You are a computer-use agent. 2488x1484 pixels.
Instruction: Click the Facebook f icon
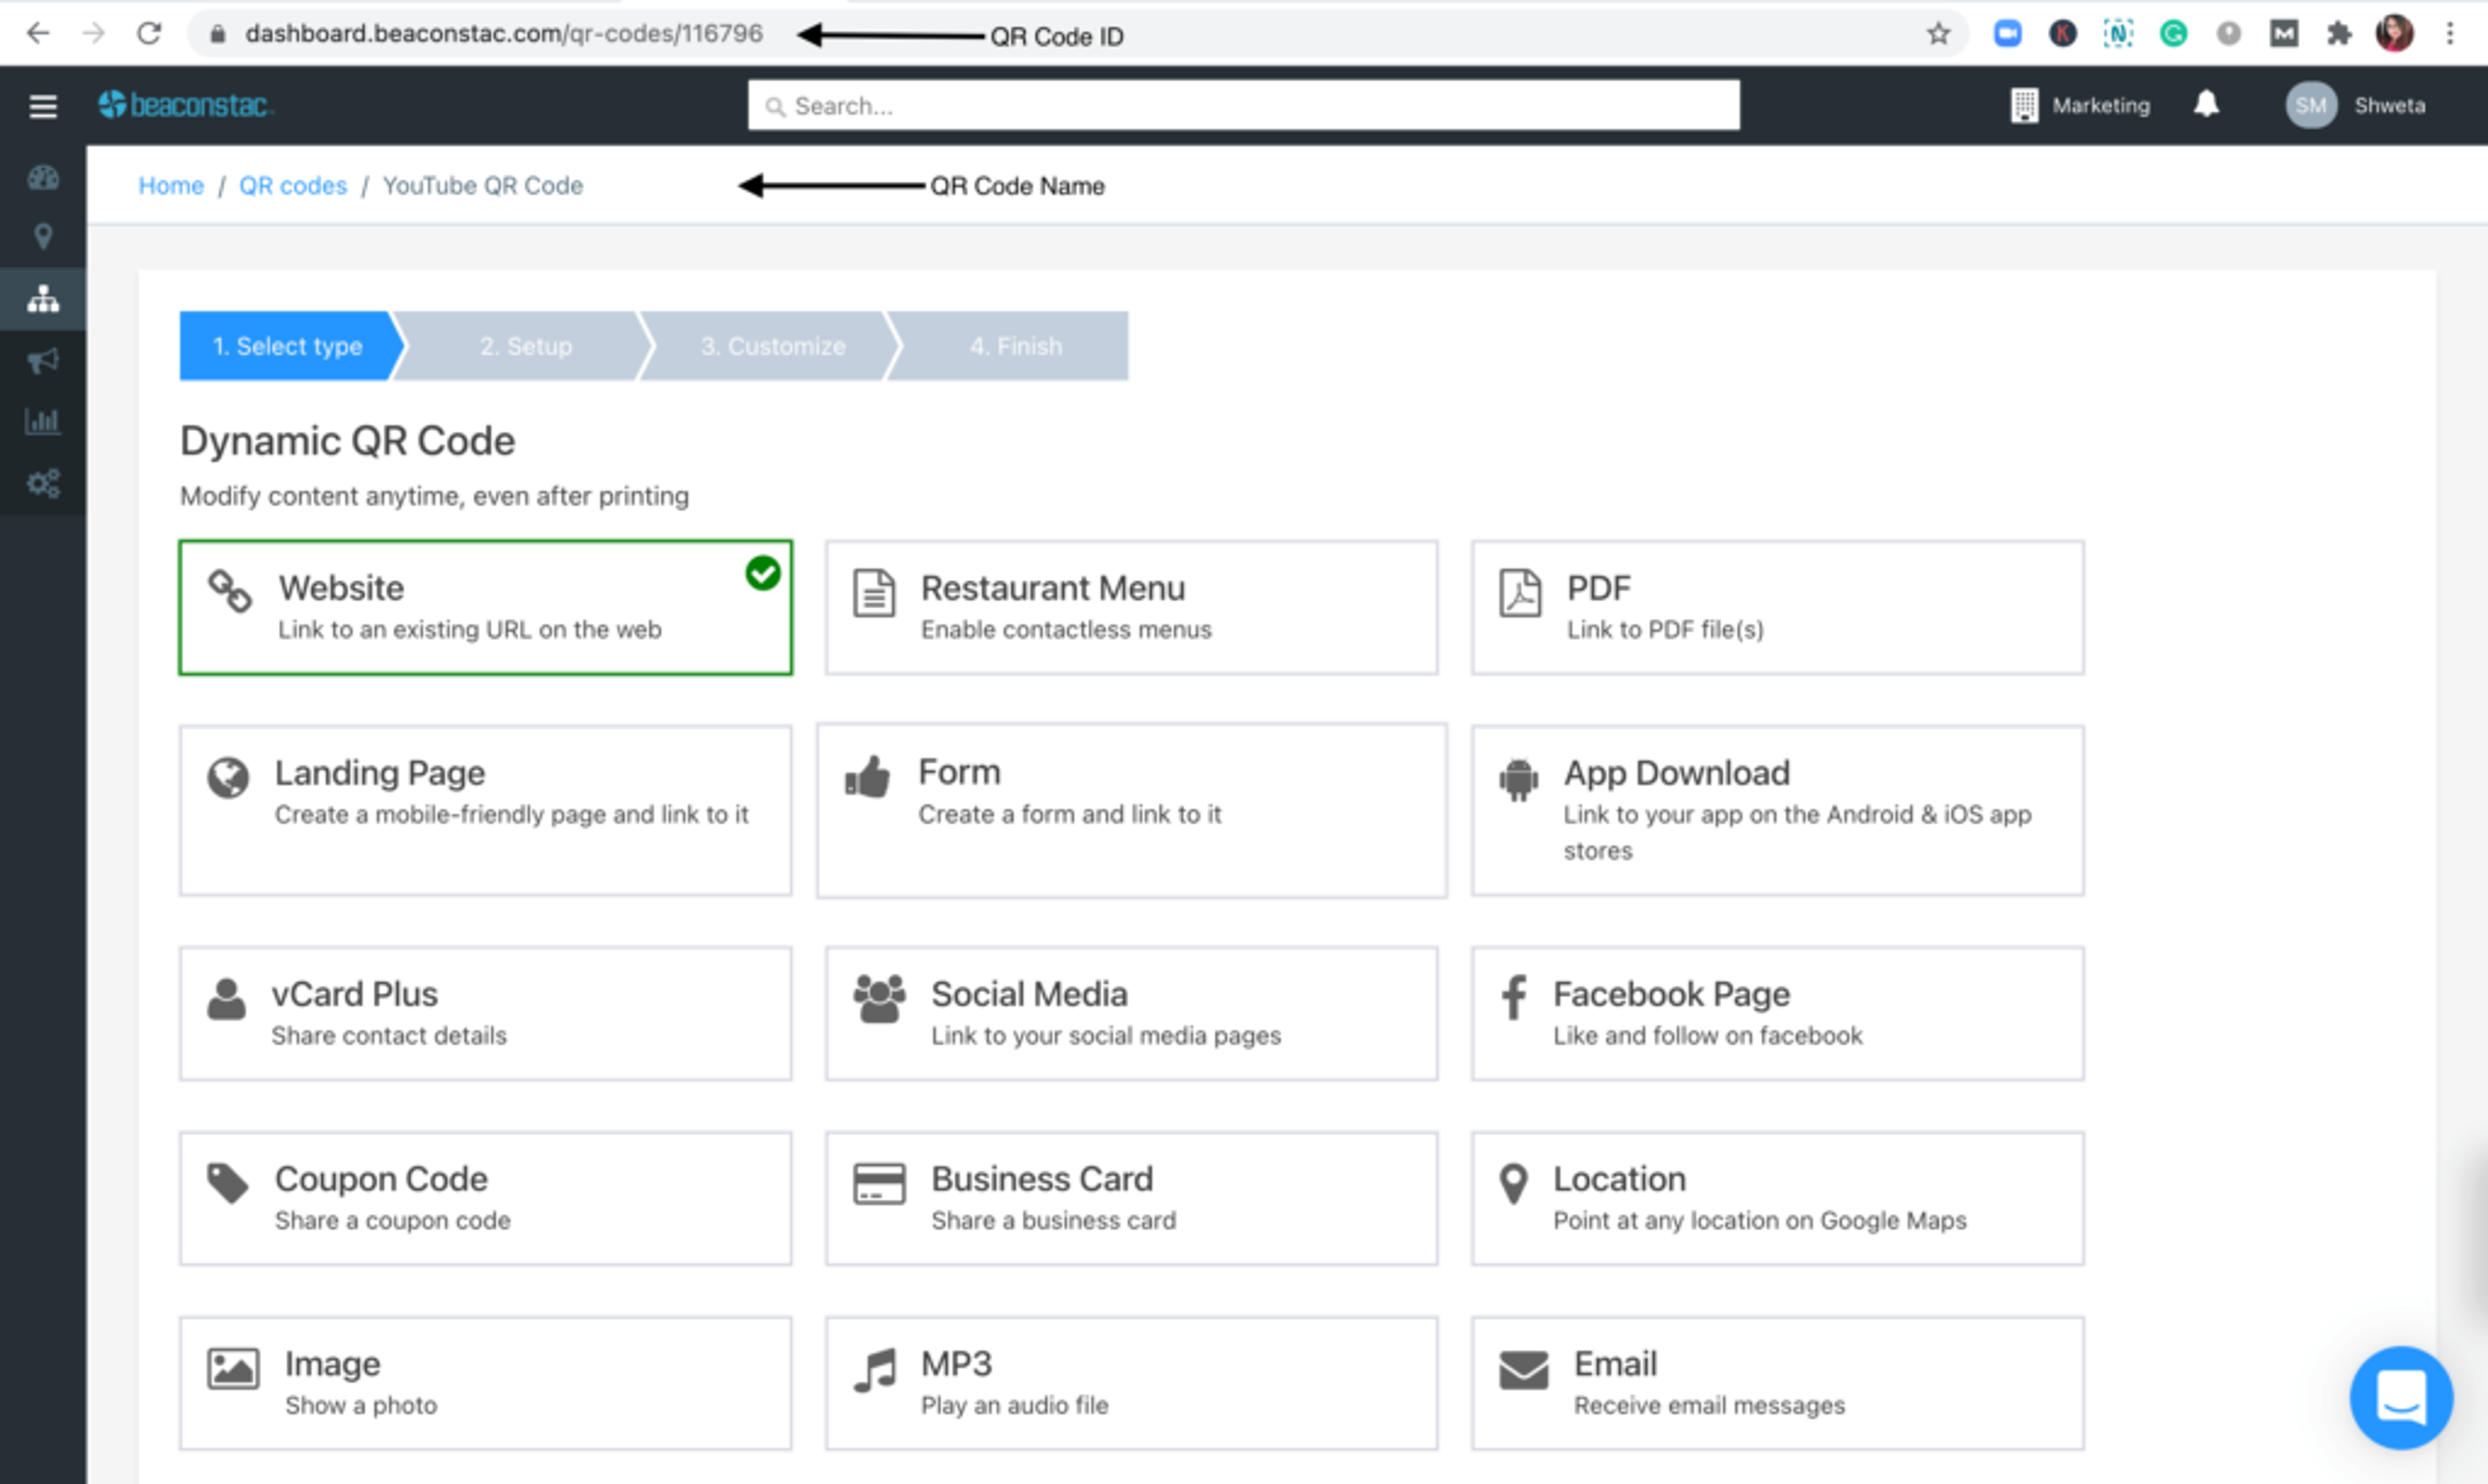coord(1514,997)
